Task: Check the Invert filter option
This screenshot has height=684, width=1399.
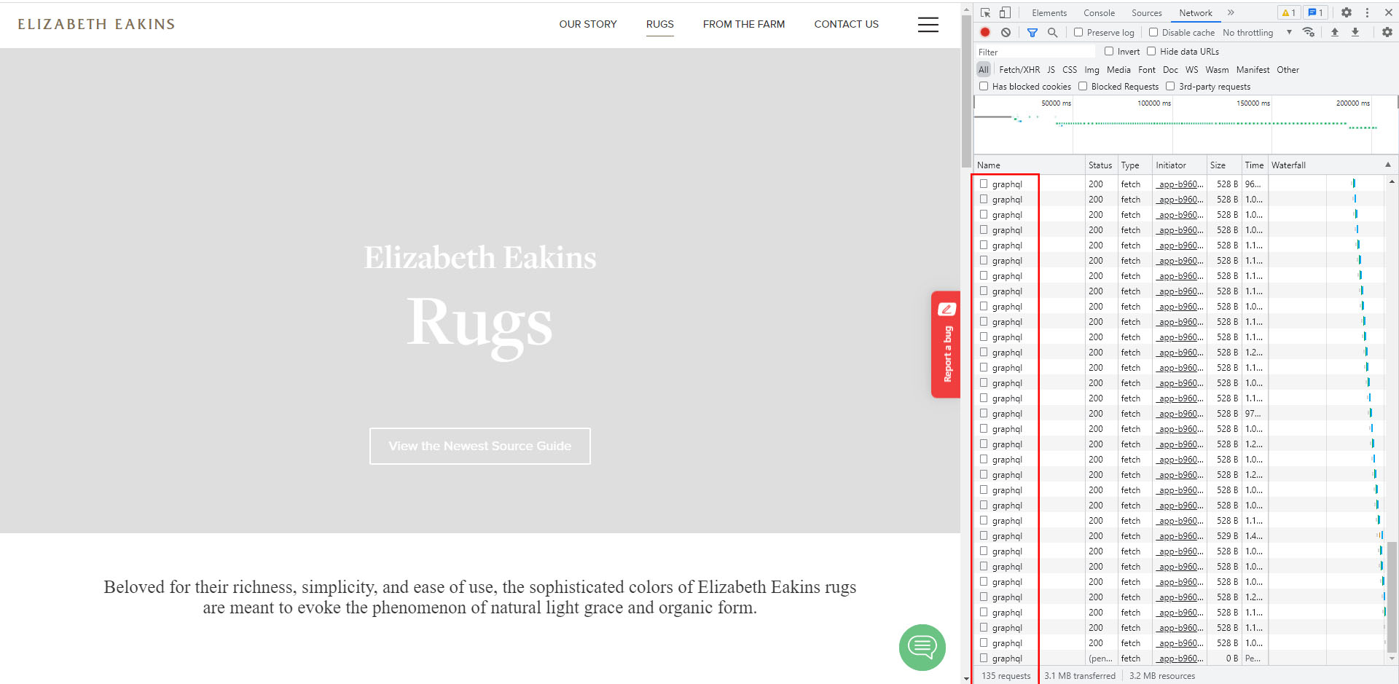Action: 1109,51
